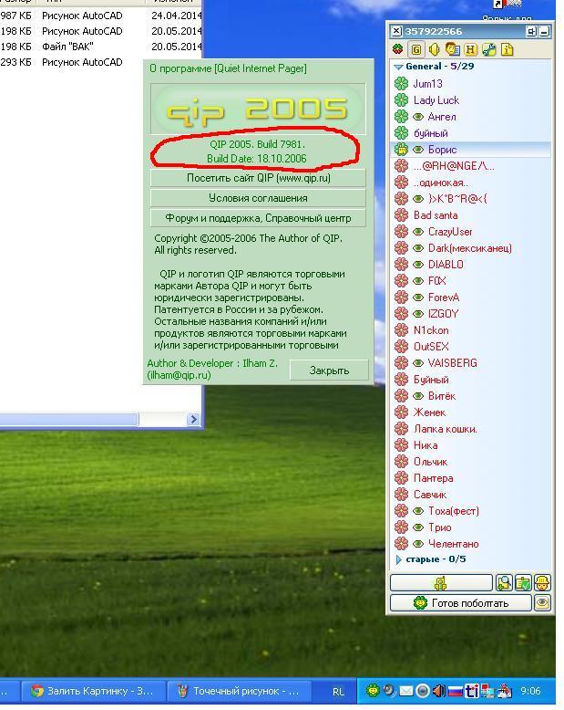
Task: Select the Файл "BAK" file row
Action: tap(101, 47)
